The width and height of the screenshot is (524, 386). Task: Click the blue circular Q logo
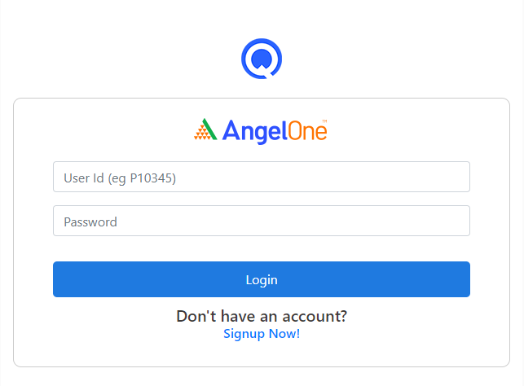pos(262,59)
